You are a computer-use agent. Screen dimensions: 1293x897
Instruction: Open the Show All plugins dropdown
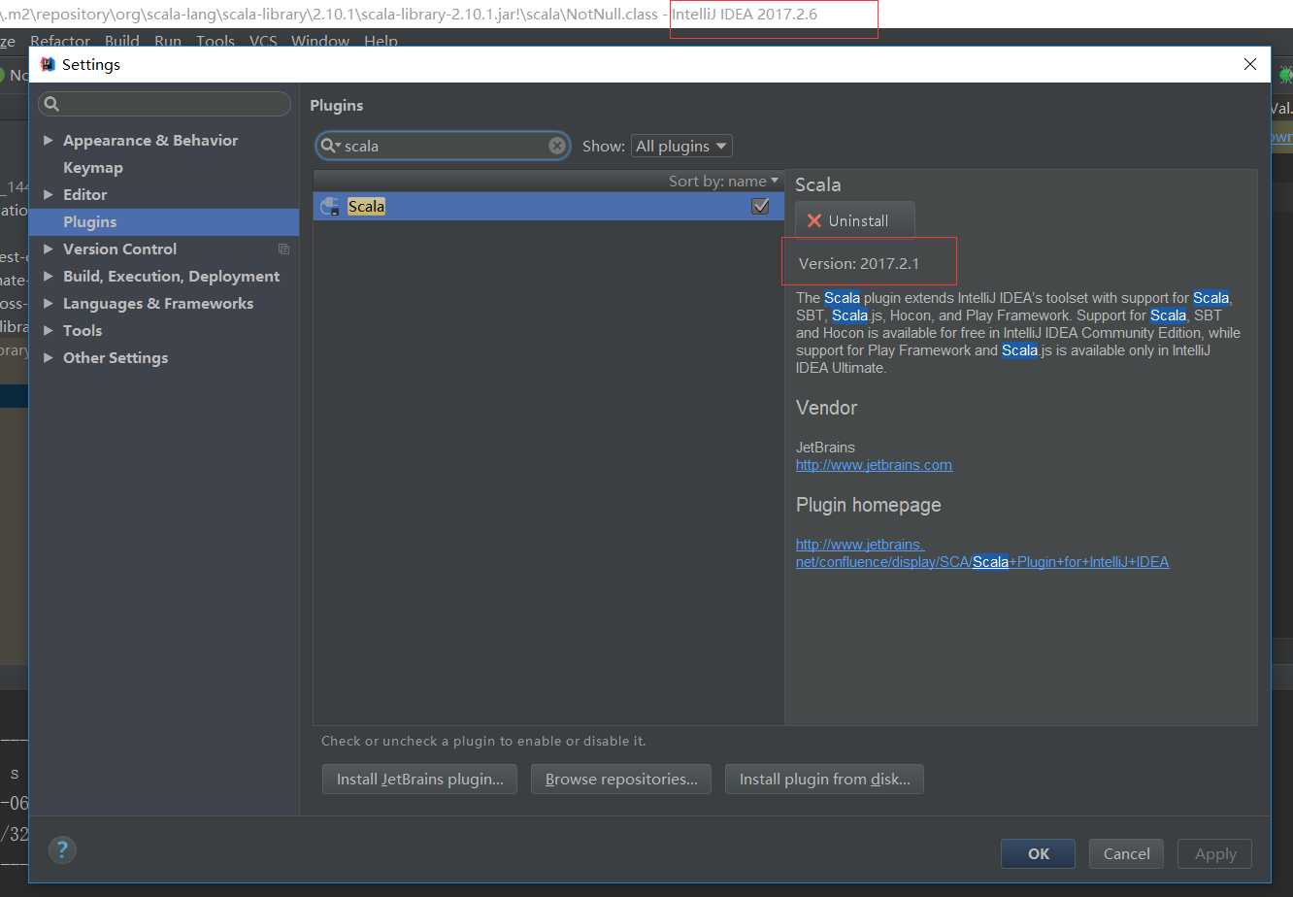pos(681,146)
